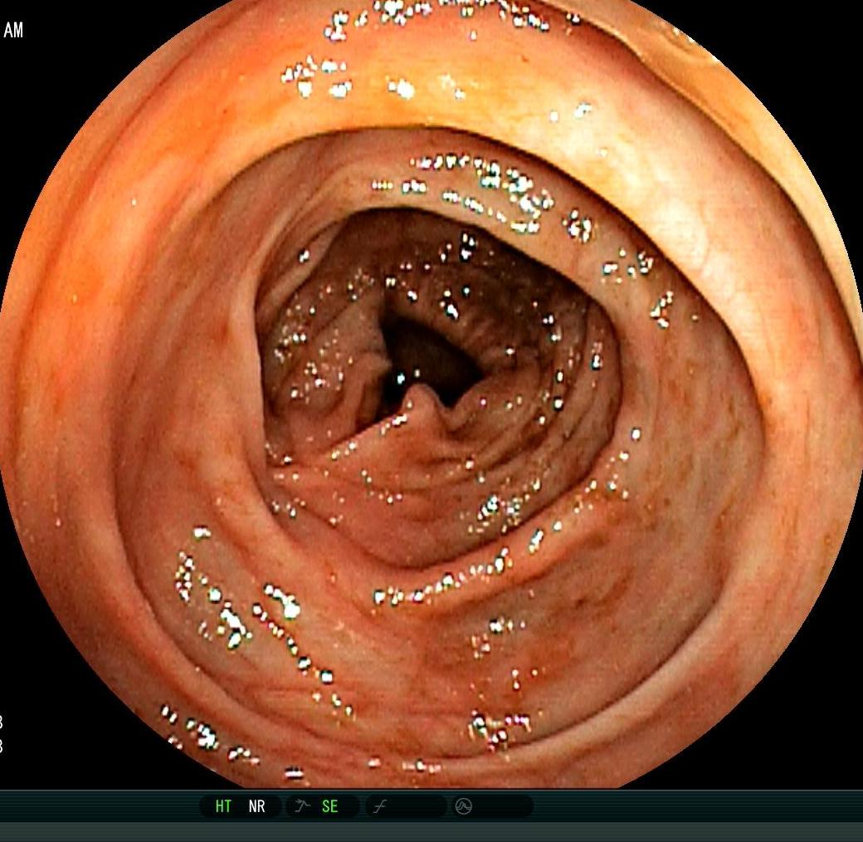Click the curve icon left of SE
The image size is (863, 842).
[x=302, y=806]
